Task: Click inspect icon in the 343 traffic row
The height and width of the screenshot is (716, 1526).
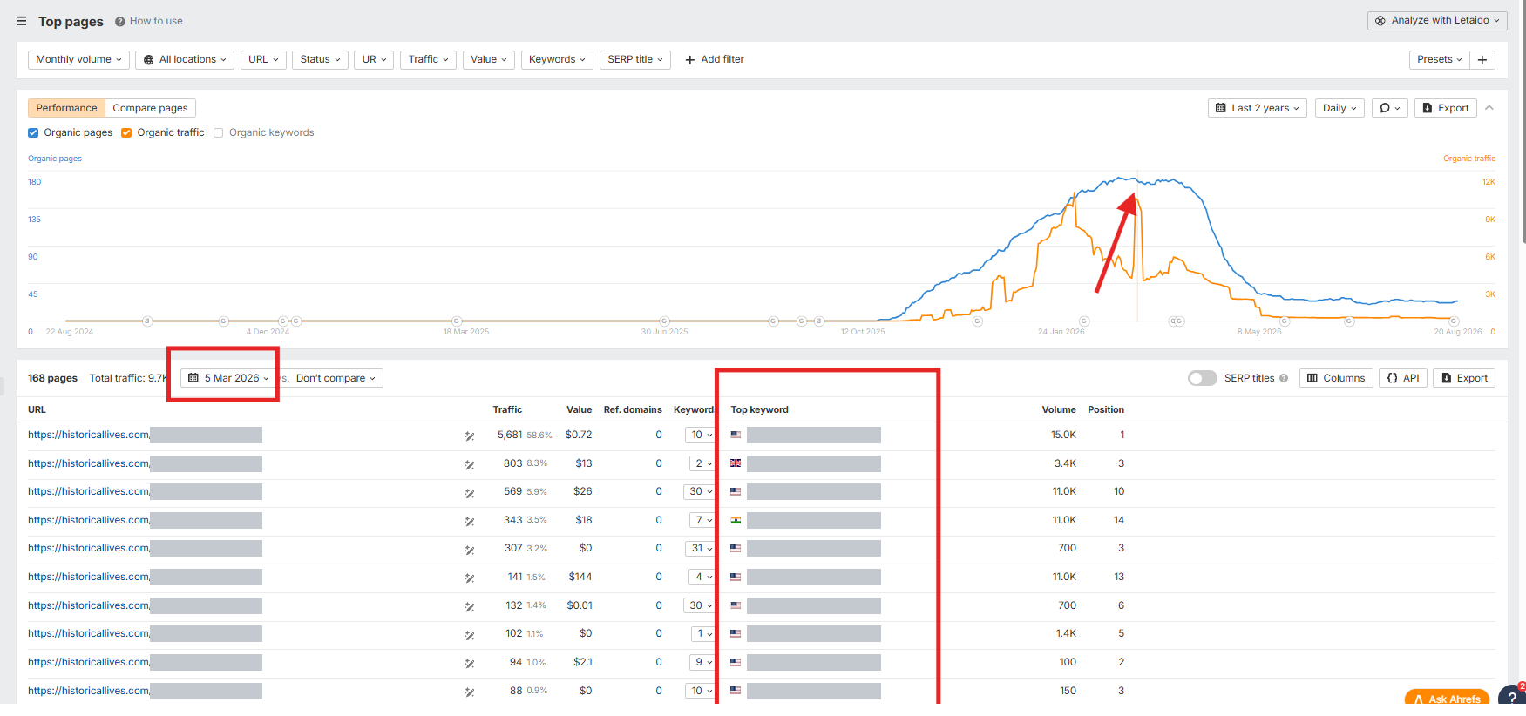Action: [470, 521]
